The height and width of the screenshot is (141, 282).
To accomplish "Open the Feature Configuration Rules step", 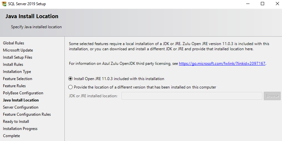I will click(x=27, y=114).
